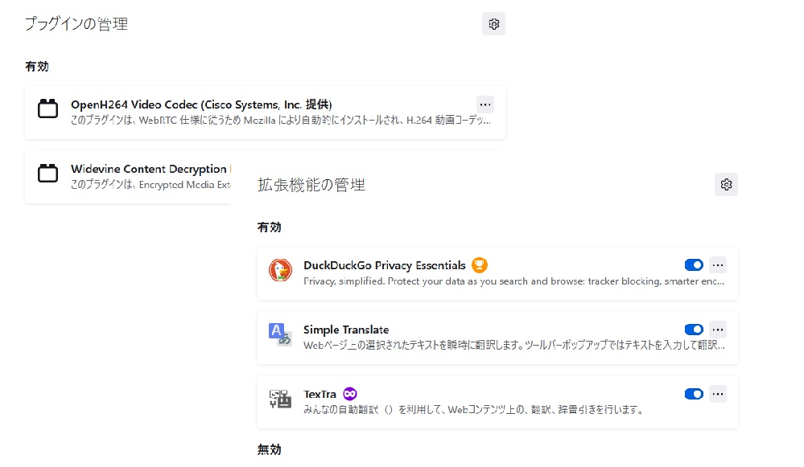
Task: Open the plugin management gear menu
Action: [x=493, y=24]
